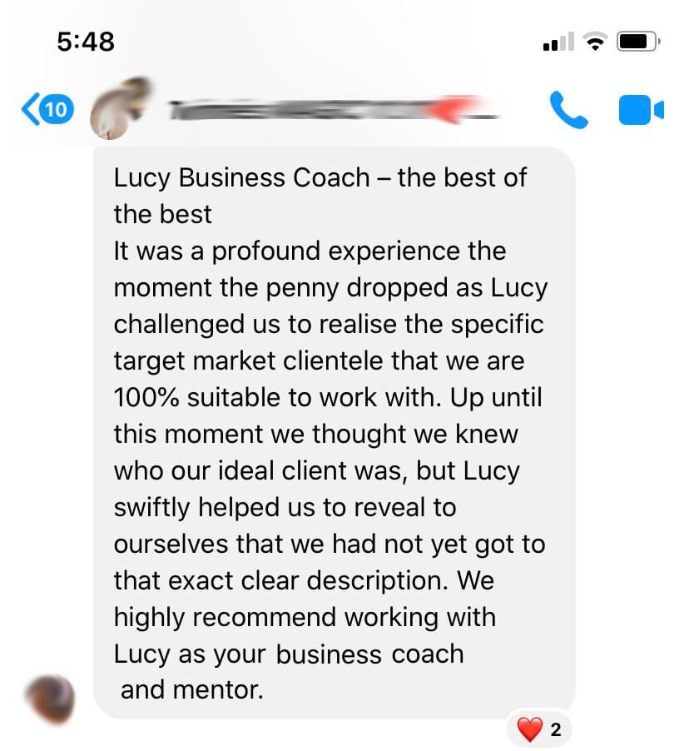
Task: Open the blurred contact name in header
Action: pos(333,109)
